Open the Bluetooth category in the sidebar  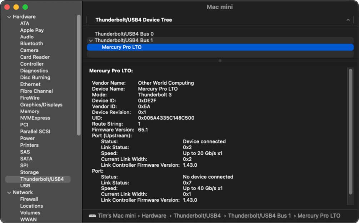tap(31, 44)
